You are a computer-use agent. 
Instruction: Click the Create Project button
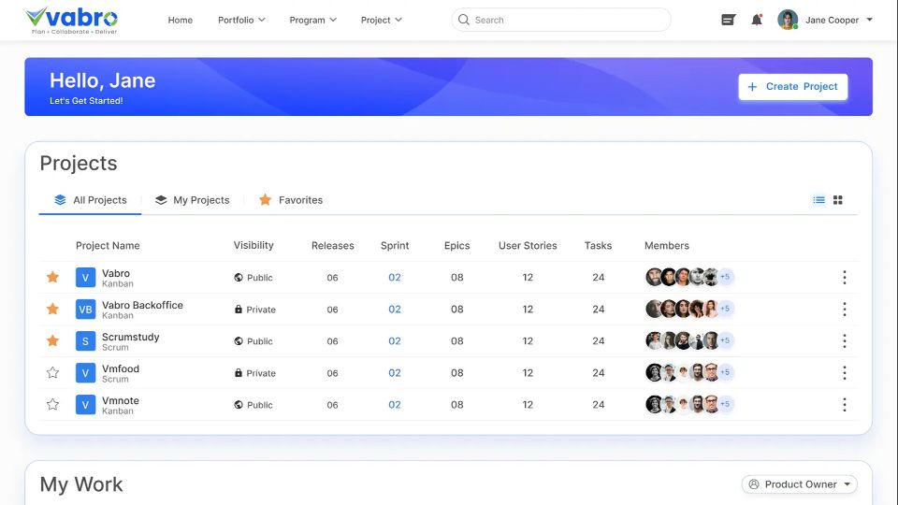792,87
